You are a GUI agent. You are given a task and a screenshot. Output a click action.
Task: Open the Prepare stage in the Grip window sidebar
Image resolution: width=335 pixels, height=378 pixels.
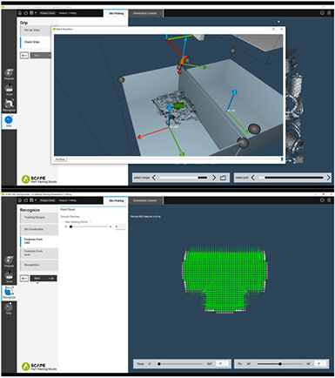point(9,74)
